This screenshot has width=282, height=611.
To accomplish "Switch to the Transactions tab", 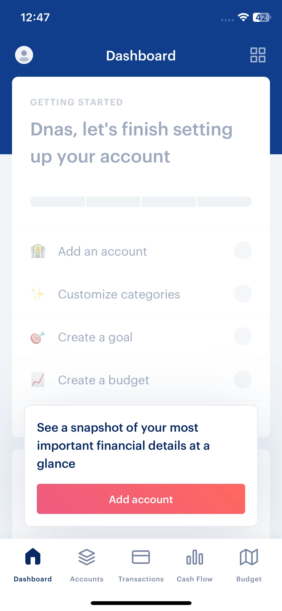I will point(141,565).
